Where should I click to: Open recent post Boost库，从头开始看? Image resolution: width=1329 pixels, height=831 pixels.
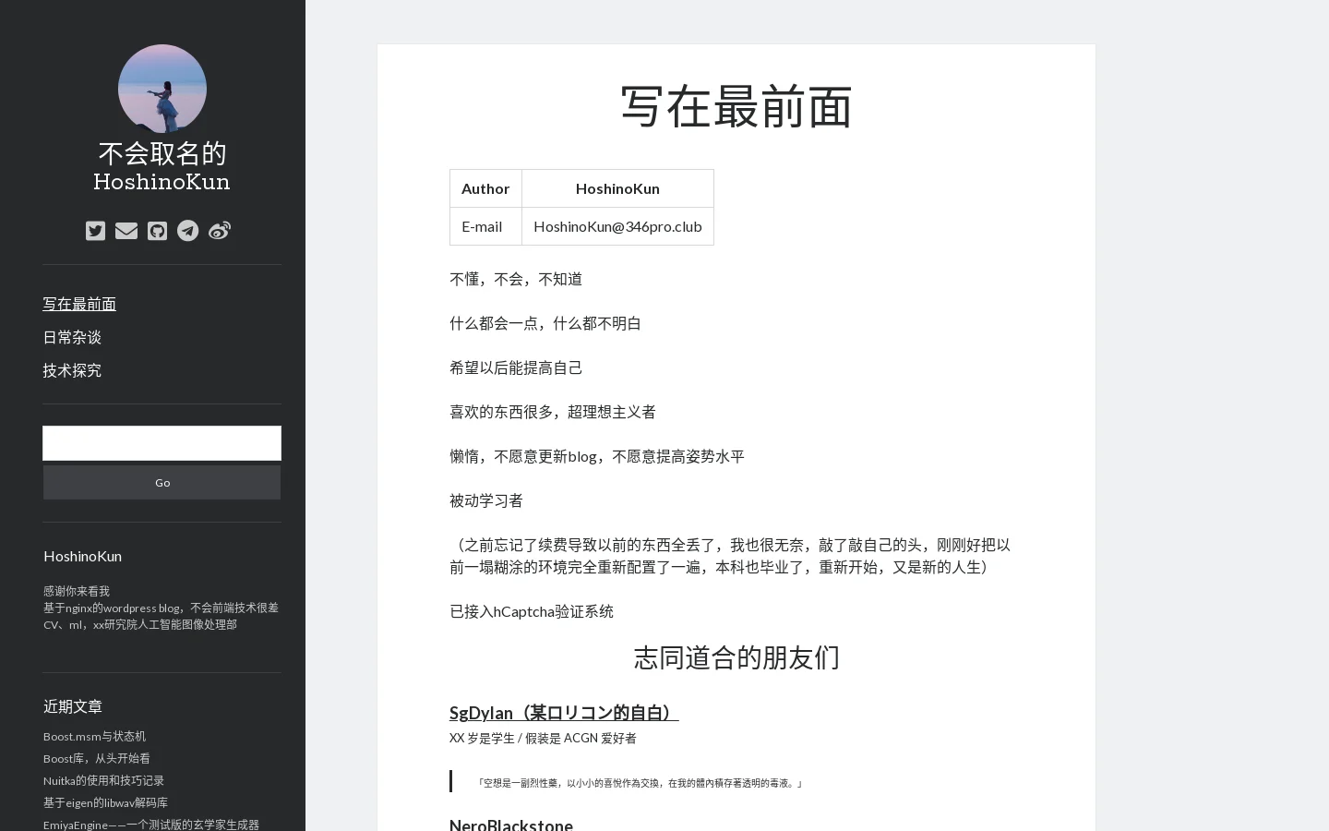coord(96,758)
